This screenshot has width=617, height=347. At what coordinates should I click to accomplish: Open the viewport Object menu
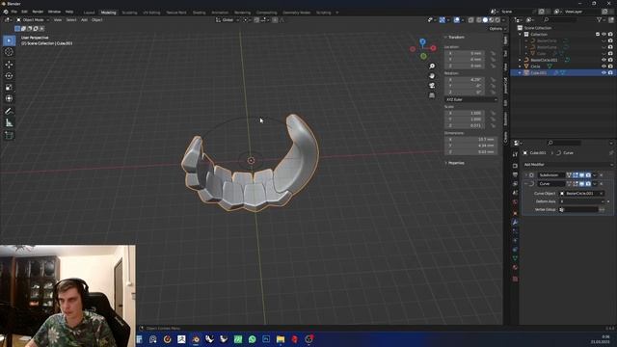coord(96,19)
